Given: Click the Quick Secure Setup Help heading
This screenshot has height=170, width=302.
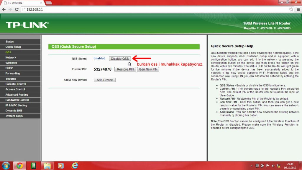Looking at the screenshot, I should [232, 46].
